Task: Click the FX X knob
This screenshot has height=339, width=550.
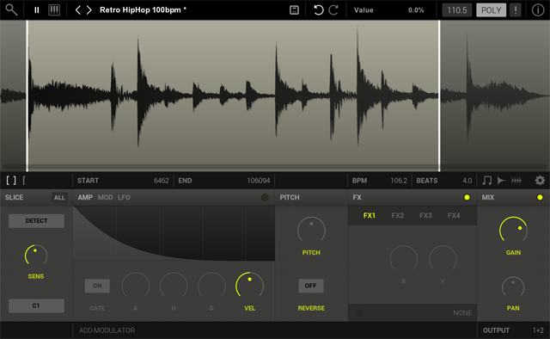Action: (403, 259)
